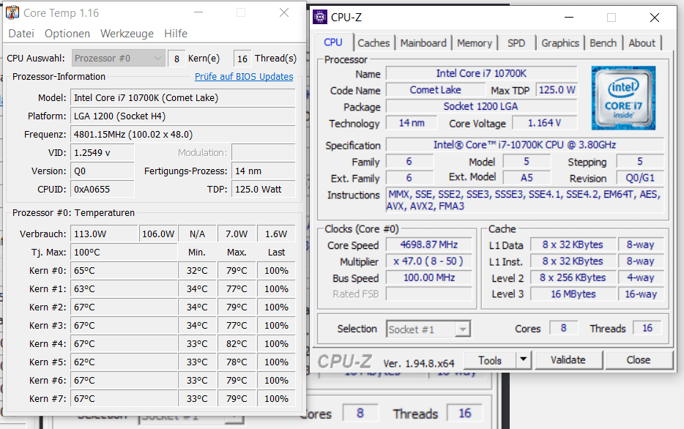Click the Core Temp TDP value 125.0 Watt
The width and height of the screenshot is (684, 429).
(x=264, y=189)
